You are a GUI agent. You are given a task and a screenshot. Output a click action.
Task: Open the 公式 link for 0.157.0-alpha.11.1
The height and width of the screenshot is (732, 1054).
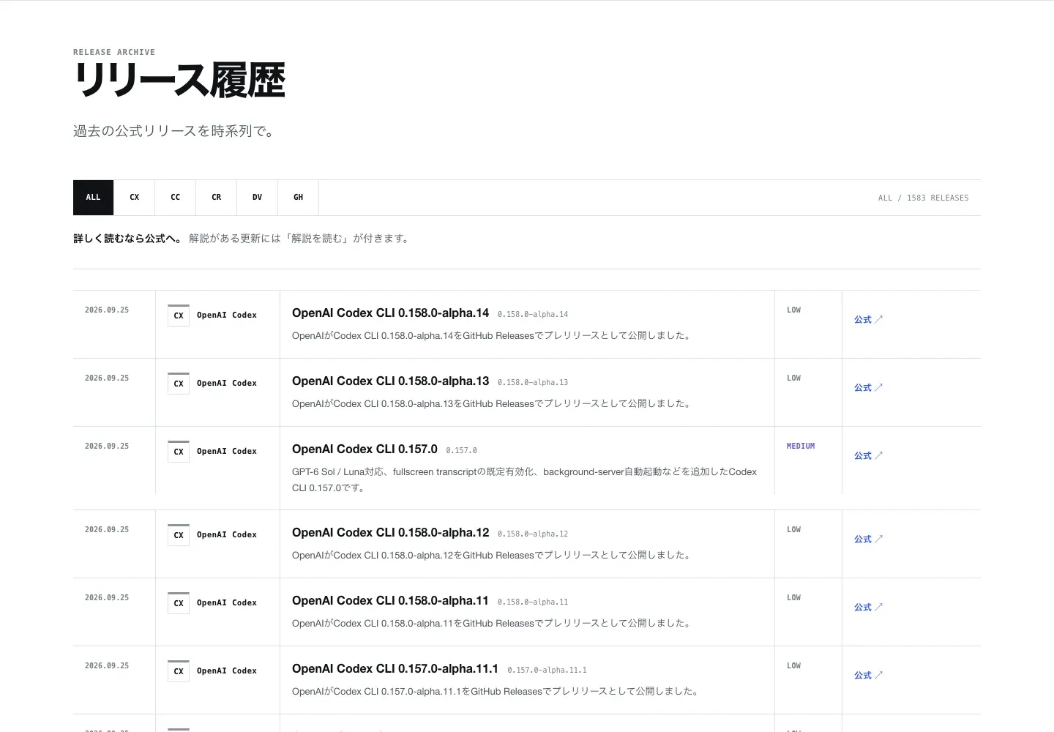[868, 676]
